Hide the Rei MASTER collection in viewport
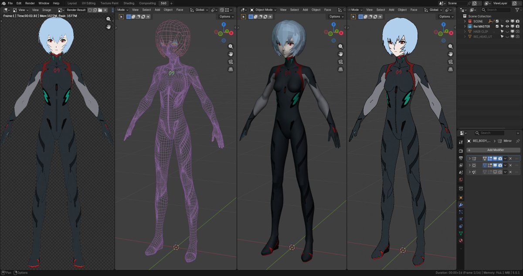This screenshot has height=276, width=523. pos(507,26)
